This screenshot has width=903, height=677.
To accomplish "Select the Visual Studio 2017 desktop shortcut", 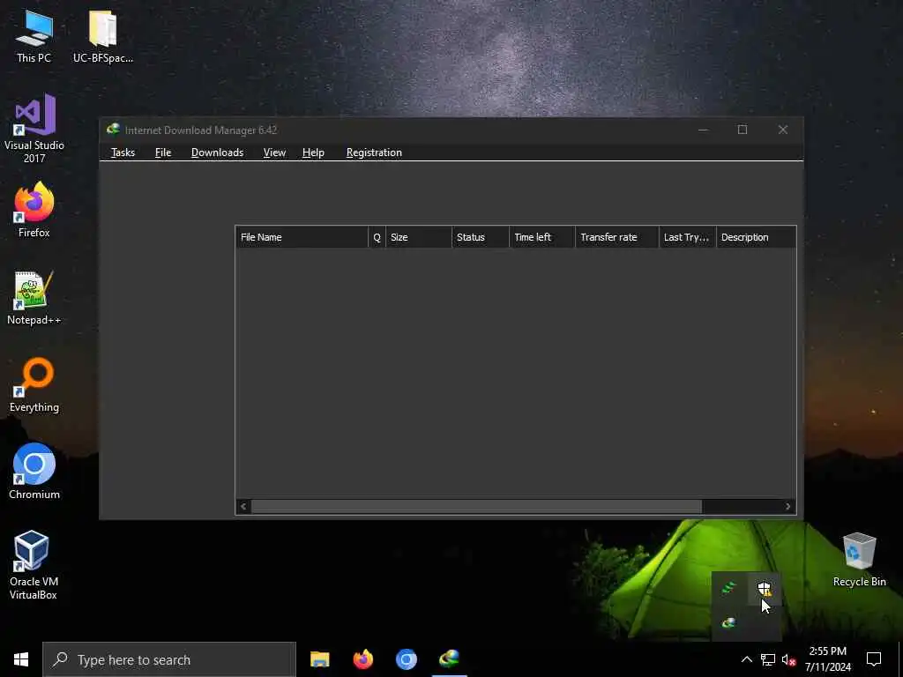I will 34,129.
